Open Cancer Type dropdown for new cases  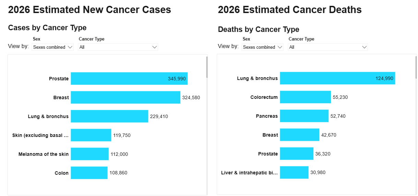click(118, 47)
